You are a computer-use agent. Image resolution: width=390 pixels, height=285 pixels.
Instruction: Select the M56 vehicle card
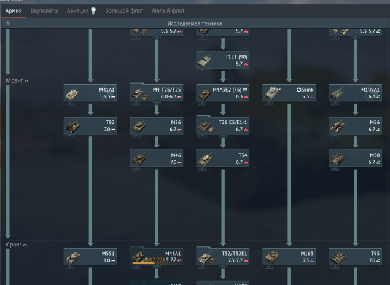tap(355, 125)
